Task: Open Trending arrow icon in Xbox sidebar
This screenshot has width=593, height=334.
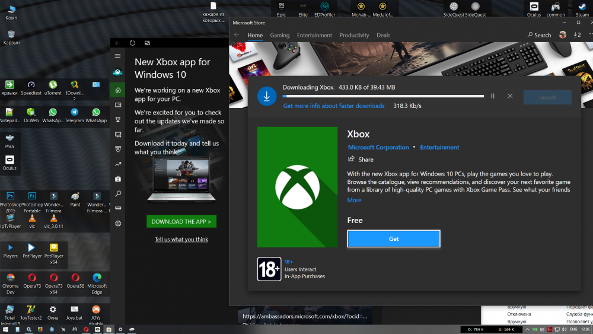Action: pos(118,164)
